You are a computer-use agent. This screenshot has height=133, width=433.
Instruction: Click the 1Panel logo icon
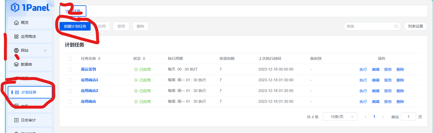click(15, 8)
